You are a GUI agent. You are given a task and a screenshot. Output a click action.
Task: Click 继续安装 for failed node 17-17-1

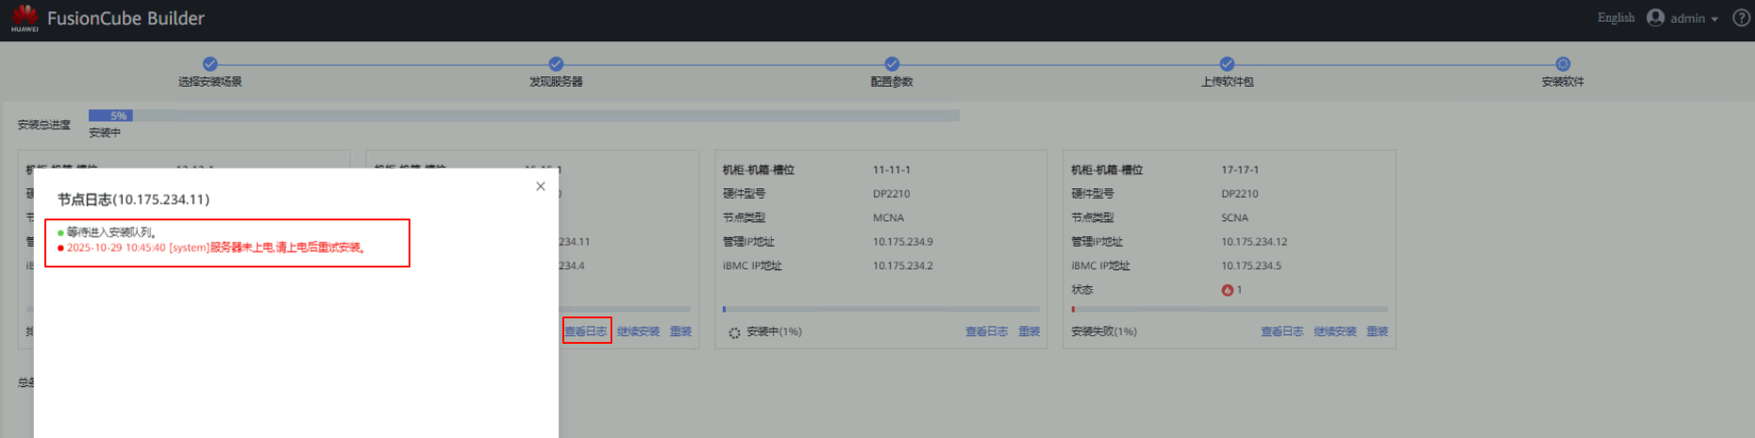click(1334, 332)
